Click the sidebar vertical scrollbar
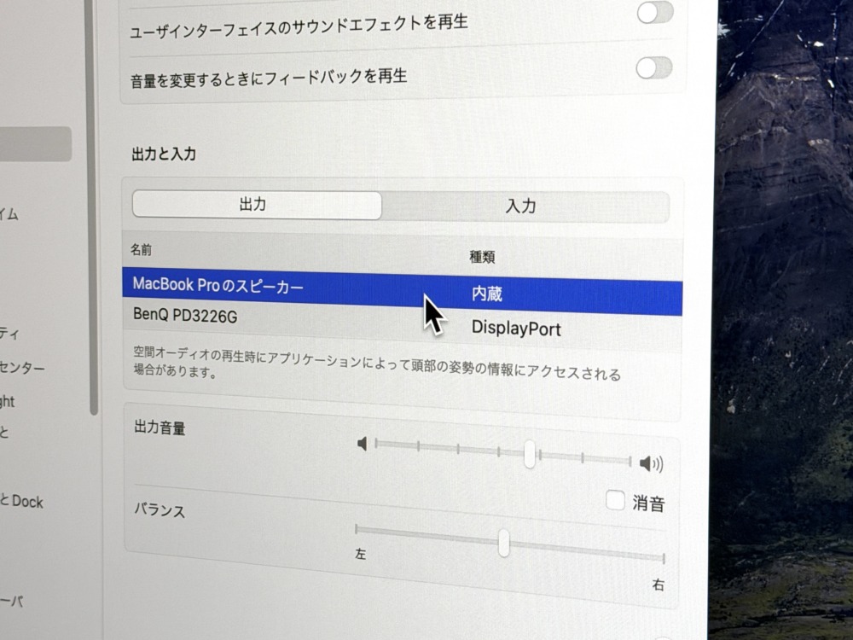Screen dimensions: 853x640 pyautogui.click(x=93, y=256)
